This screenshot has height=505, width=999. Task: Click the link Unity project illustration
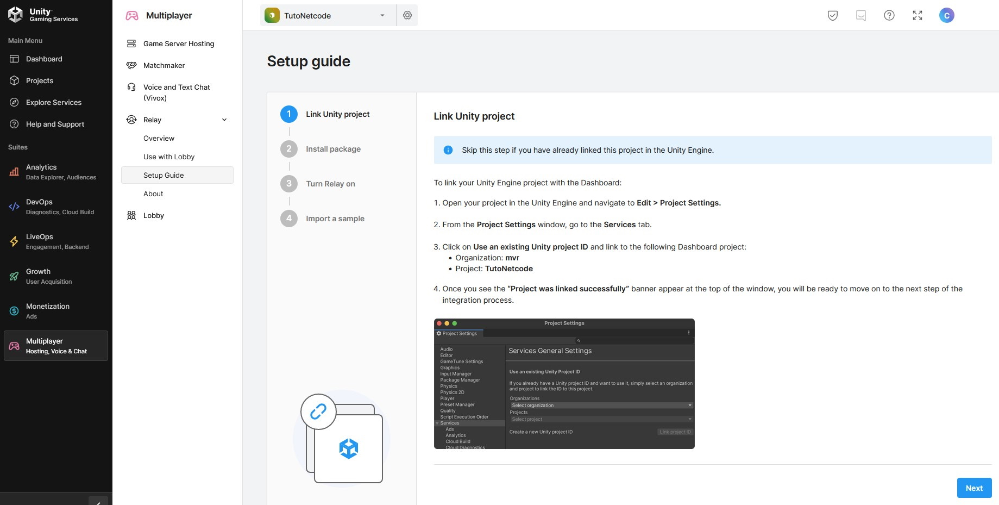342,439
